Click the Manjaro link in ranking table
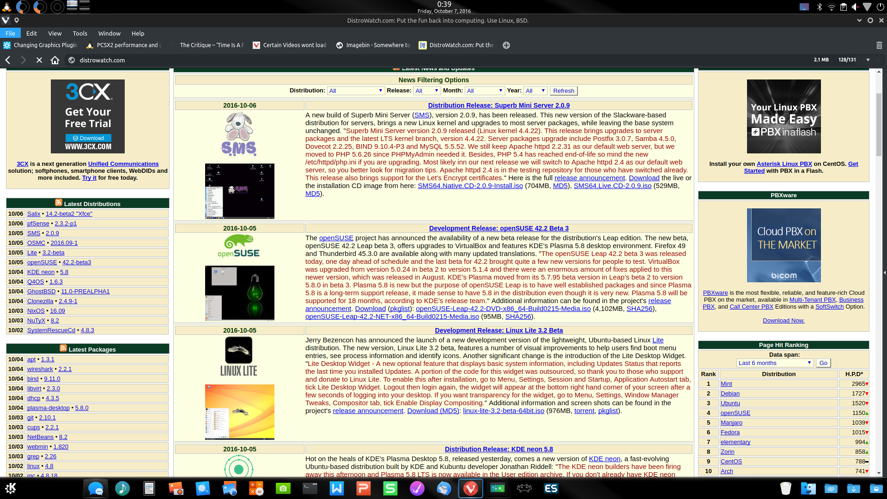The height and width of the screenshot is (499, 887). (731, 423)
